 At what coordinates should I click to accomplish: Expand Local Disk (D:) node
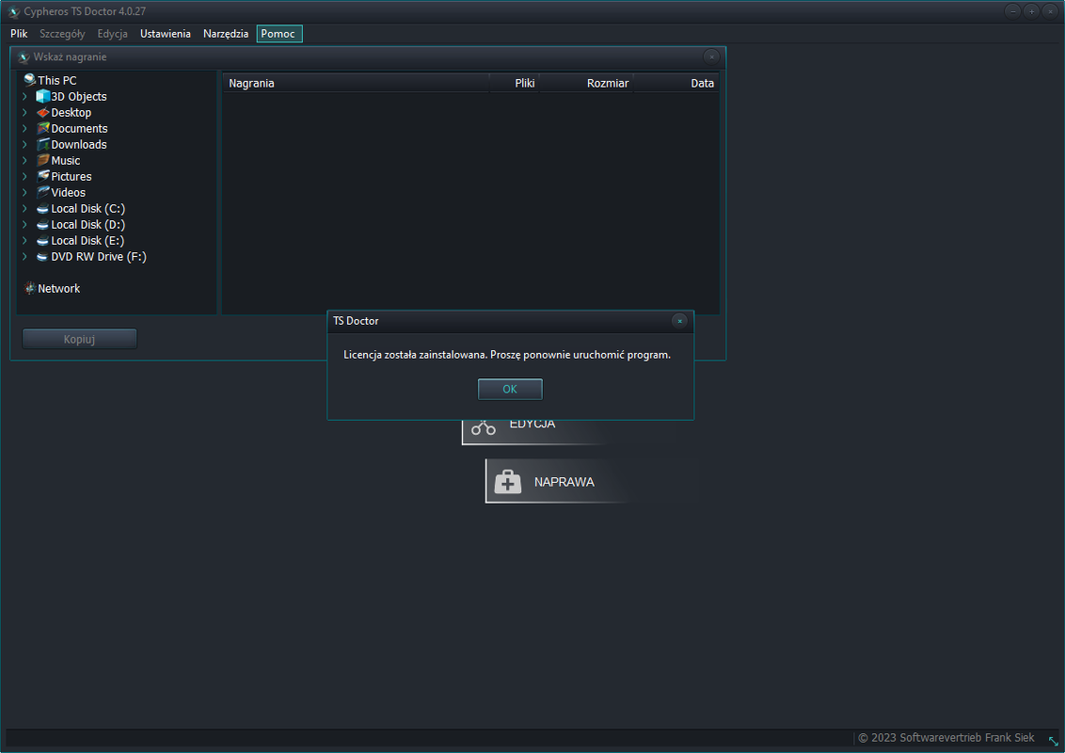pyautogui.click(x=25, y=224)
